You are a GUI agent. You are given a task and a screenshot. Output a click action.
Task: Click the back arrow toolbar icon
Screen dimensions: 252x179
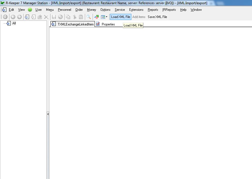coord(13,17)
